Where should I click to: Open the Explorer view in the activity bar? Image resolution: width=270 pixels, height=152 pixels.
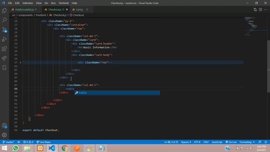[4, 11]
